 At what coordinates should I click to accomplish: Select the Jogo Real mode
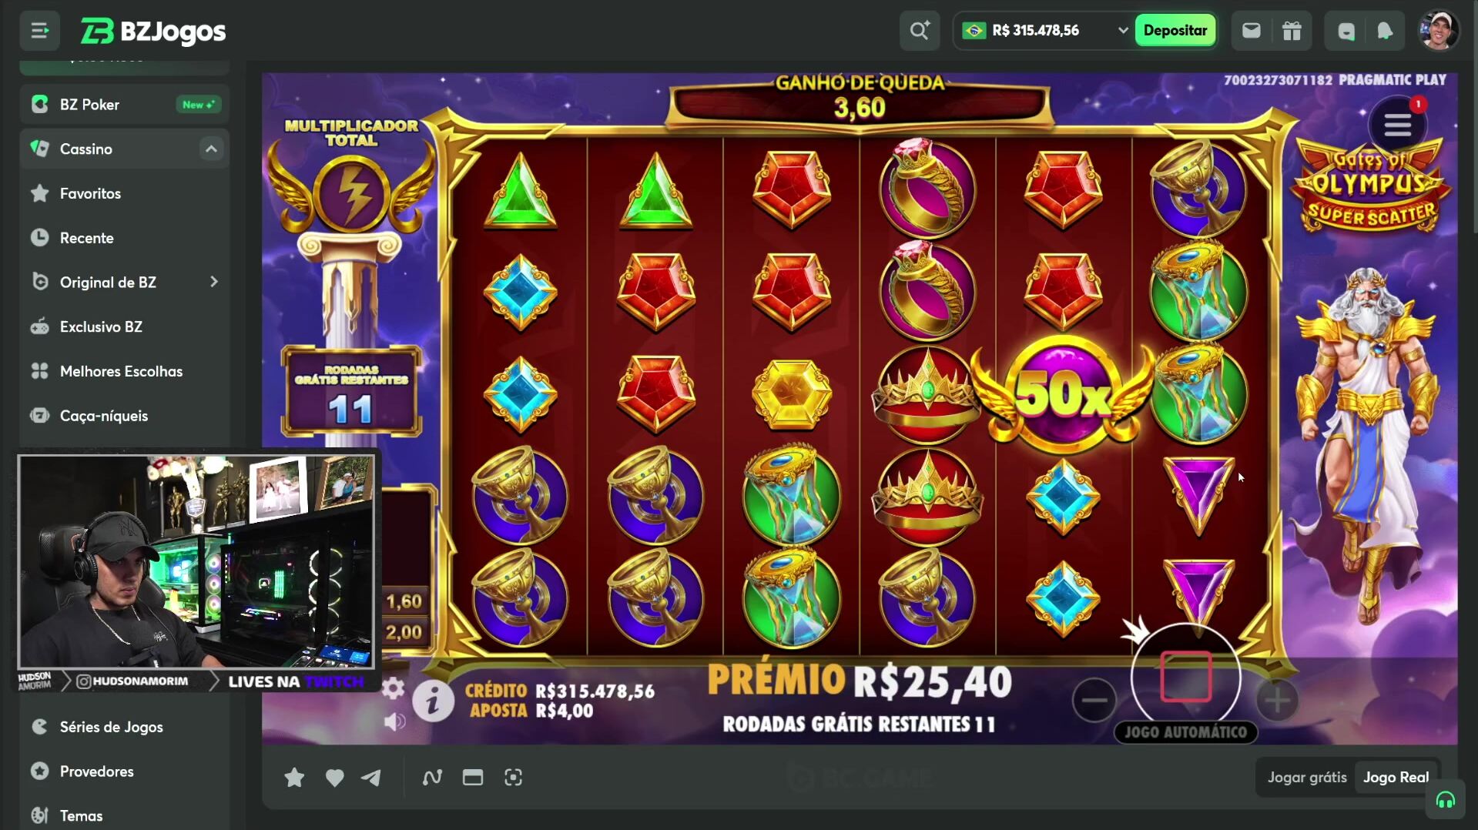(x=1396, y=777)
